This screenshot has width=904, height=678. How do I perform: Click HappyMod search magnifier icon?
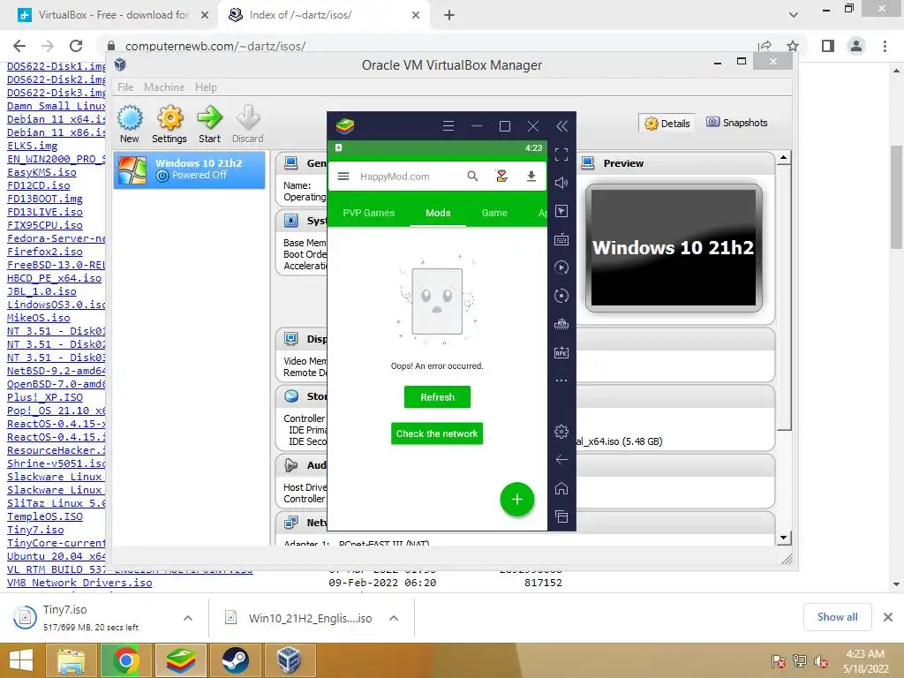click(x=473, y=177)
